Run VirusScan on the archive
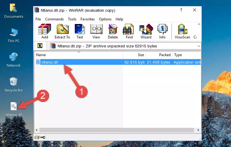 pyautogui.click(x=182, y=31)
